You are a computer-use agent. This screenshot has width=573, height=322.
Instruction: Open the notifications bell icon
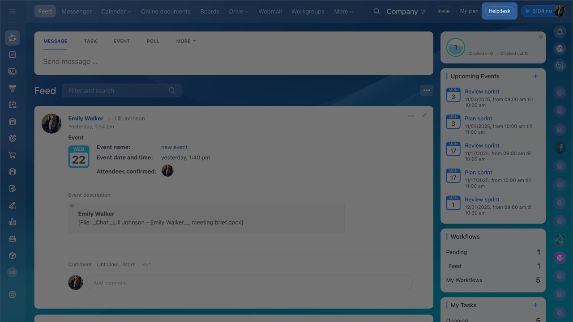[x=560, y=32]
